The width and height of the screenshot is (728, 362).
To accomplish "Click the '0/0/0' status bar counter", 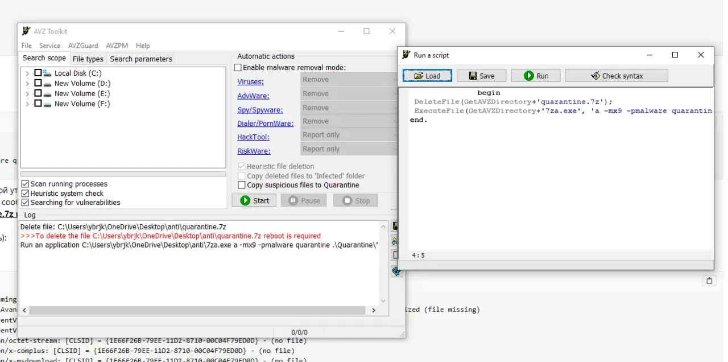I will (299, 332).
